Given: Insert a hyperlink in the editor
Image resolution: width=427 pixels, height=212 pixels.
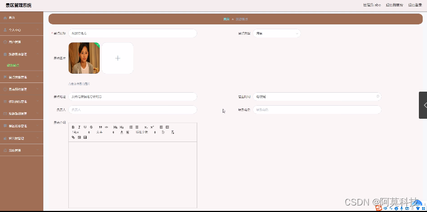Looking at the screenshot, I should point(73,137).
